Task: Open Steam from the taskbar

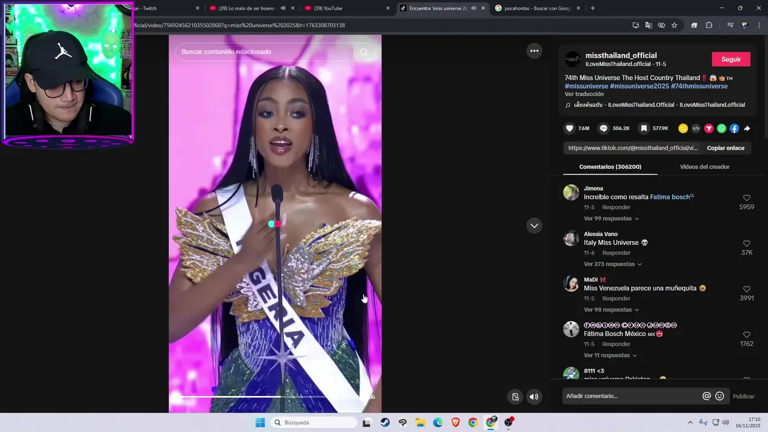Action: pyautogui.click(x=385, y=422)
